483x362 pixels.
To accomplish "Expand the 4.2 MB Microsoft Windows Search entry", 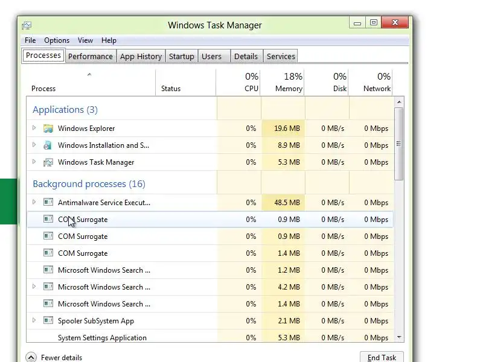I will coord(34,287).
